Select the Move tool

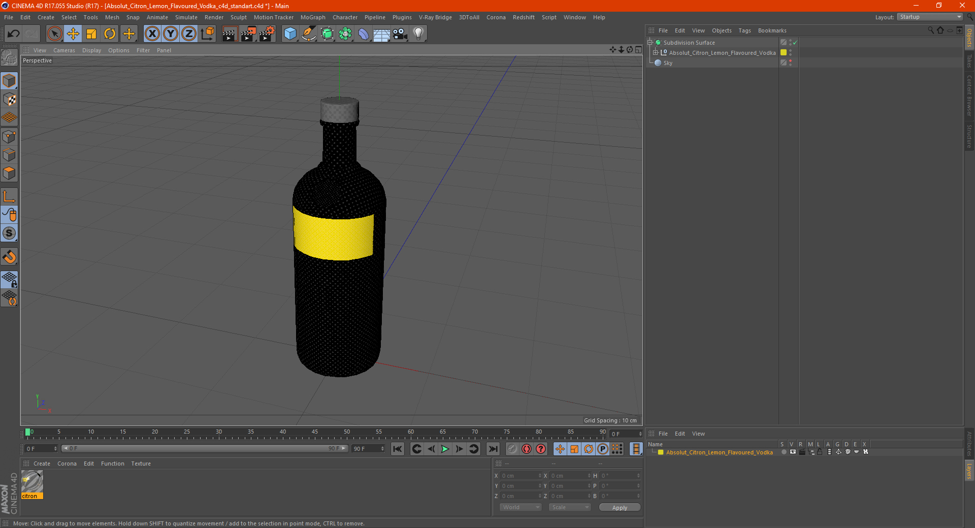tap(73, 34)
